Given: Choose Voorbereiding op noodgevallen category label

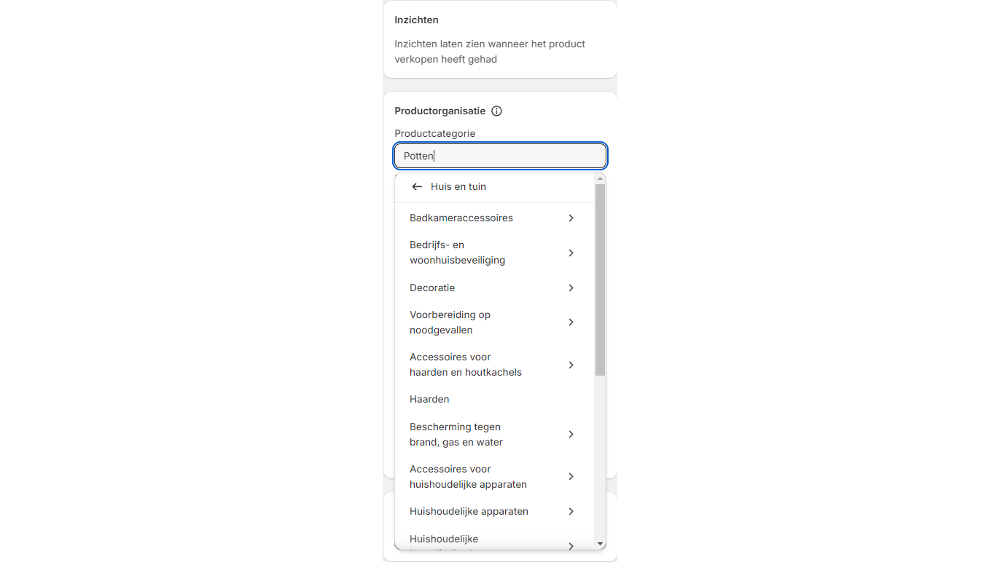Looking at the screenshot, I should tap(450, 322).
